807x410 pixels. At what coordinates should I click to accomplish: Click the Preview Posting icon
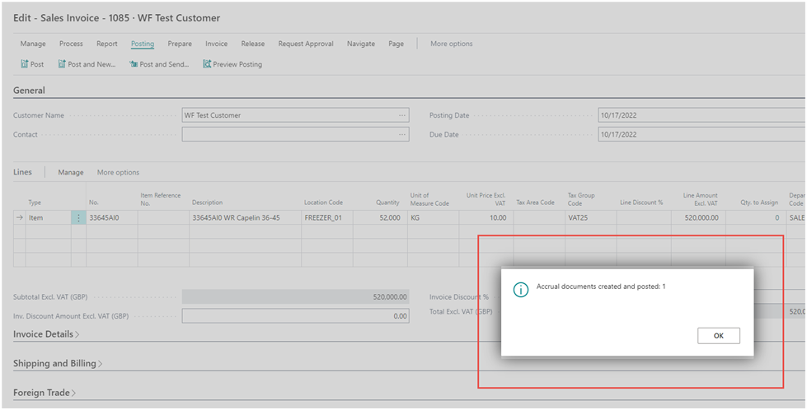[x=207, y=64]
